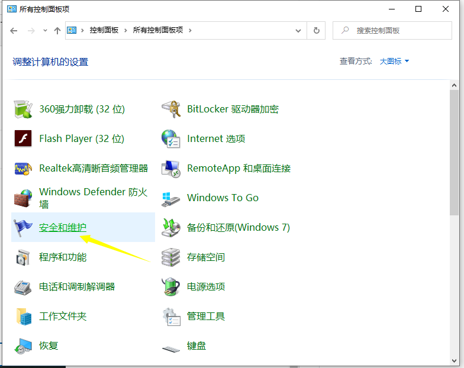The height and width of the screenshot is (368, 464).
Task: Expand the address bar history dropdown
Action: point(298,31)
